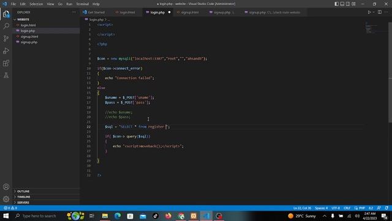Open editor More Actions ellipsis
The height and width of the screenshot is (221, 392).
pyautogui.click(x=386, y=12)
